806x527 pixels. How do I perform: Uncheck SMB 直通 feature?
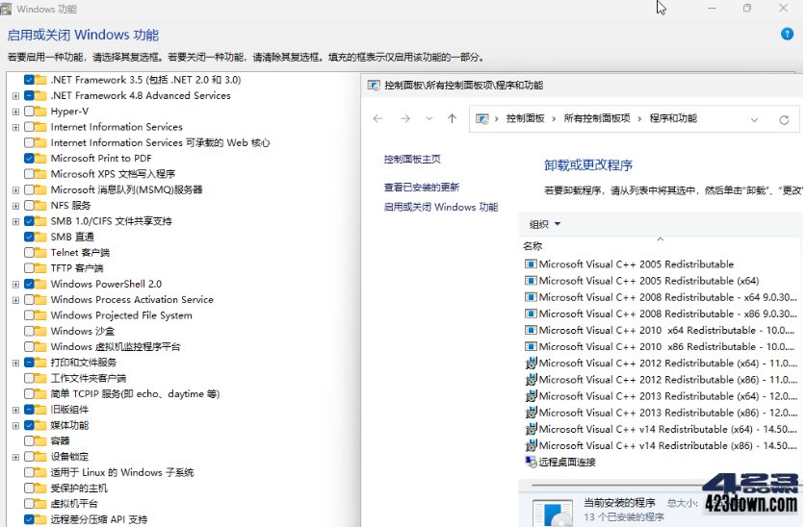click(x=29, y=237)
